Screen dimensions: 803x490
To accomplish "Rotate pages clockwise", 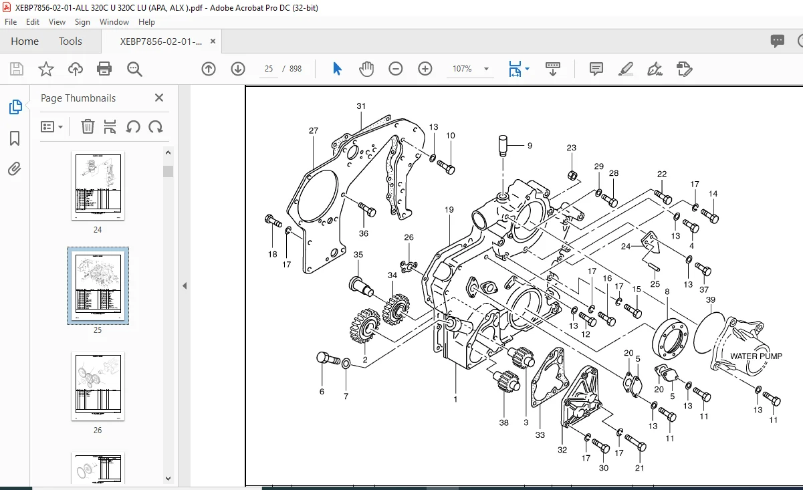I will [156, 126].
